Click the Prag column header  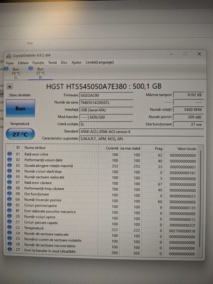coord(153,148)
